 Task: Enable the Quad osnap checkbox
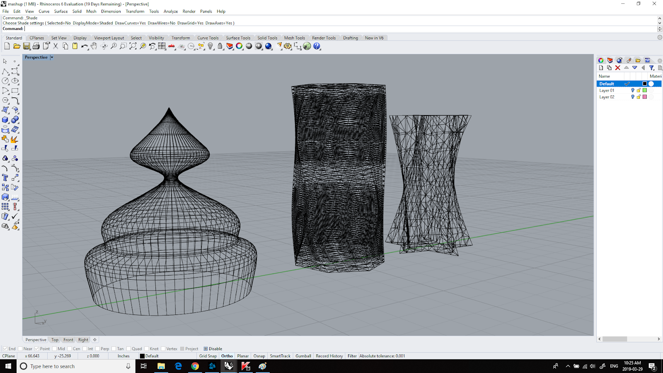[128, 349]
